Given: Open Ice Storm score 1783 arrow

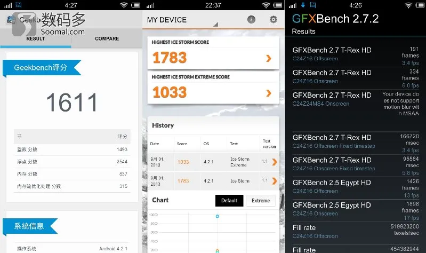Looking at the screenshot, I should click(269, 58).
